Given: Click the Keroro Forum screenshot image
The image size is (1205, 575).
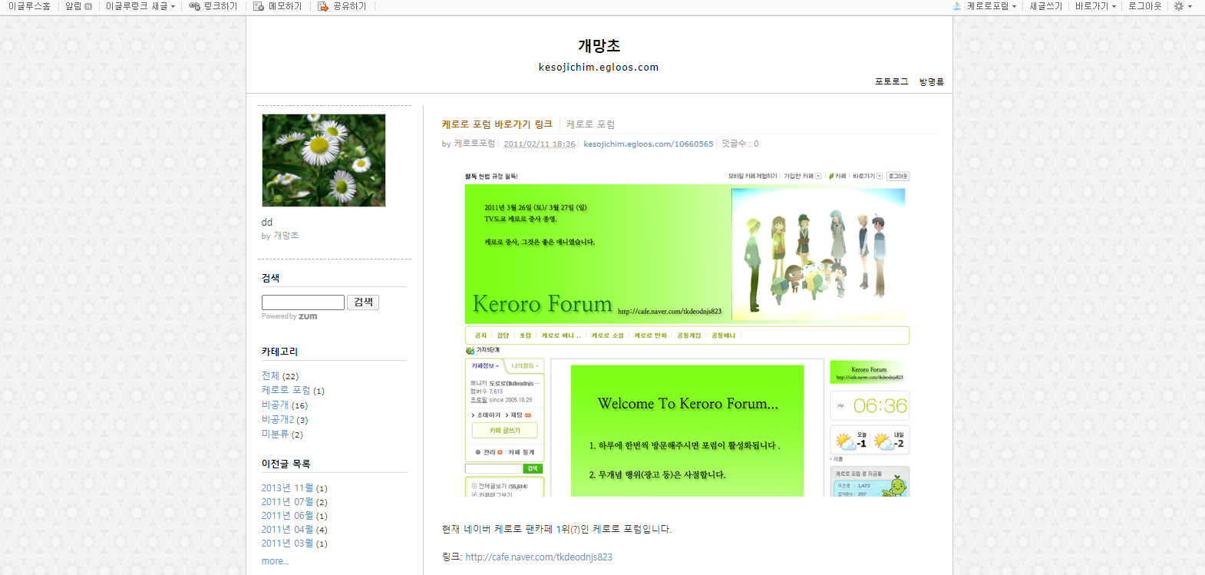Looking at the screenshot, I should click(687, 333).
